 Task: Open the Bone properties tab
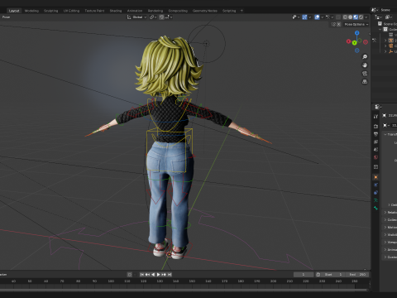tap(375, 208)
